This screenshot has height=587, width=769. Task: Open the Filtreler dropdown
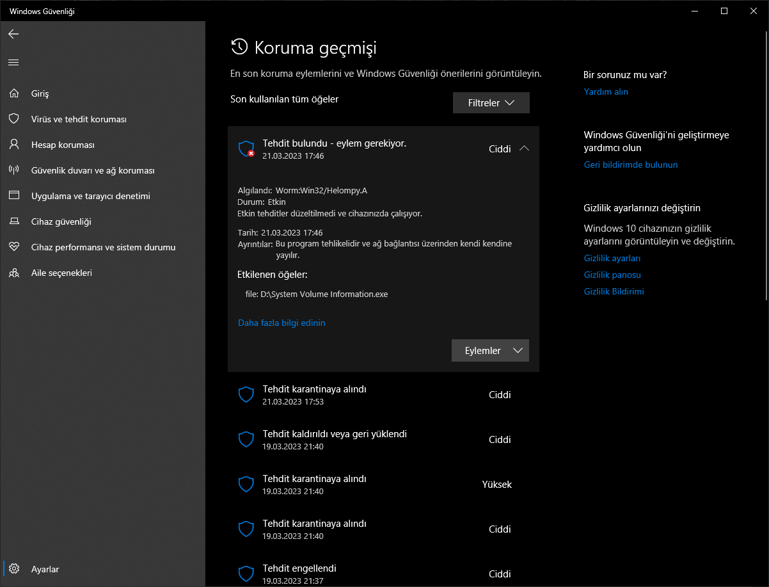[491, 103]
